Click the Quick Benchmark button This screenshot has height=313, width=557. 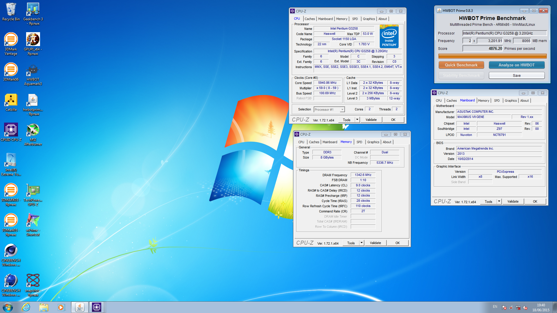pyautogui.click(x=461, y=65)
